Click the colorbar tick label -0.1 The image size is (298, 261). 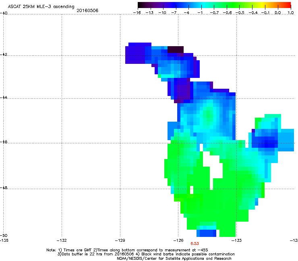[x=265, y=13]
